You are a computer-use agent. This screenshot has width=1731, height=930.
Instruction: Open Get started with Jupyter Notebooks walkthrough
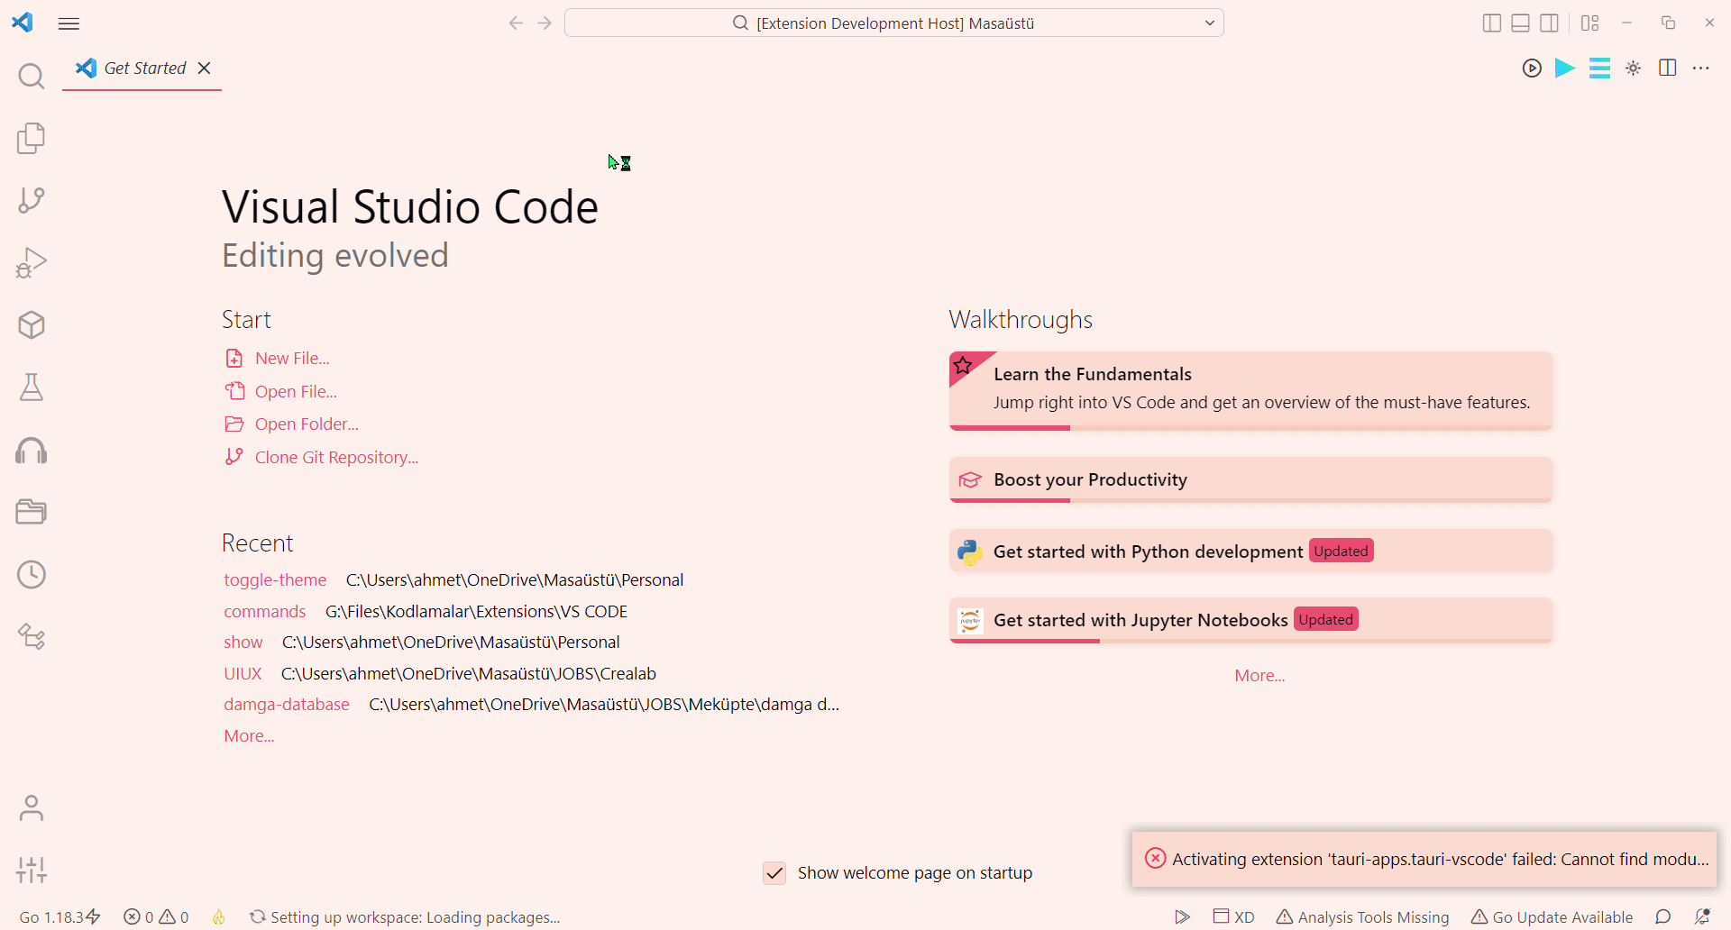1250,621
